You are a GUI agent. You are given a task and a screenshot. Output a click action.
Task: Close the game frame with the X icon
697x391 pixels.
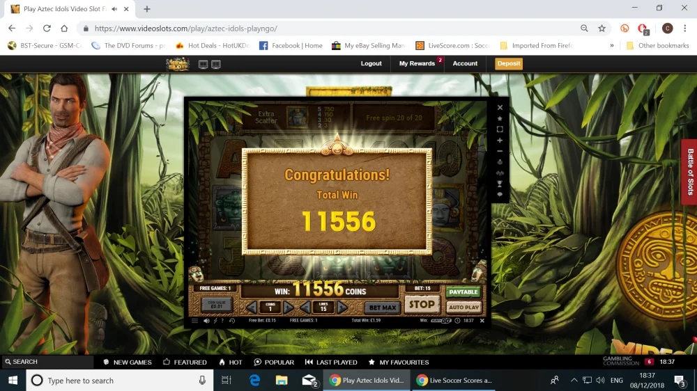coord(500,107)
